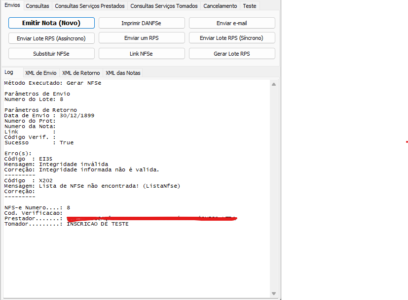
Task: Click the error code 'EI35' line
Action: (28, 159)
